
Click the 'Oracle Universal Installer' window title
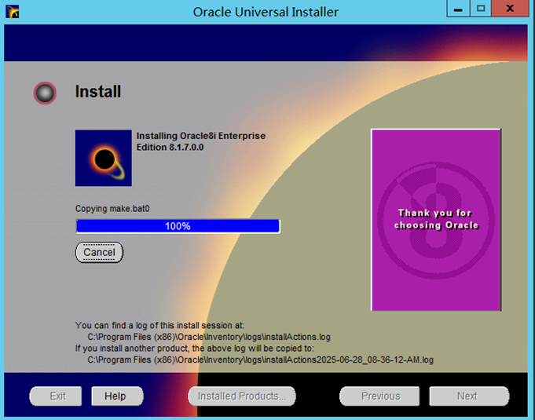[266, 12]
